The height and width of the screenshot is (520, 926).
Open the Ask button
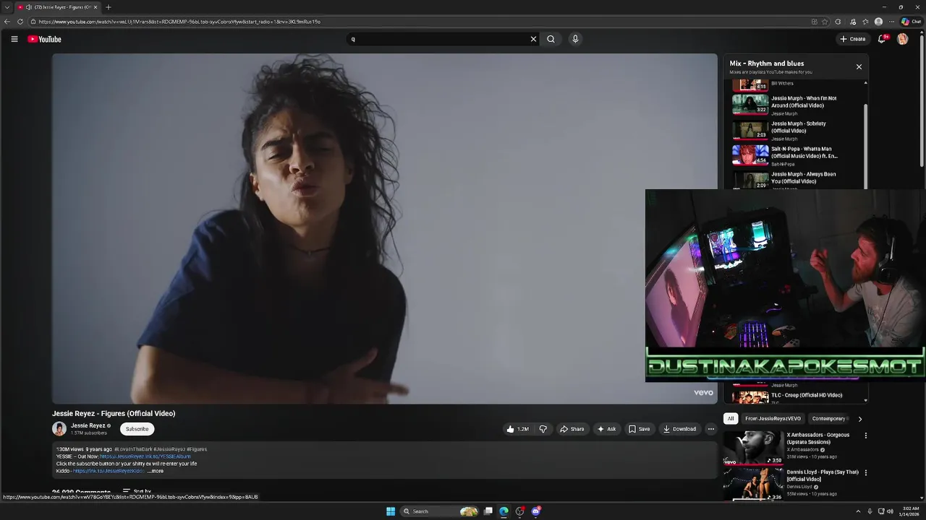(x=606, y=429)
